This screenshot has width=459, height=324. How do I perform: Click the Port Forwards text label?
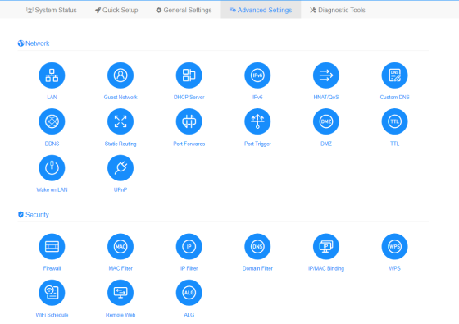[189, 144]
